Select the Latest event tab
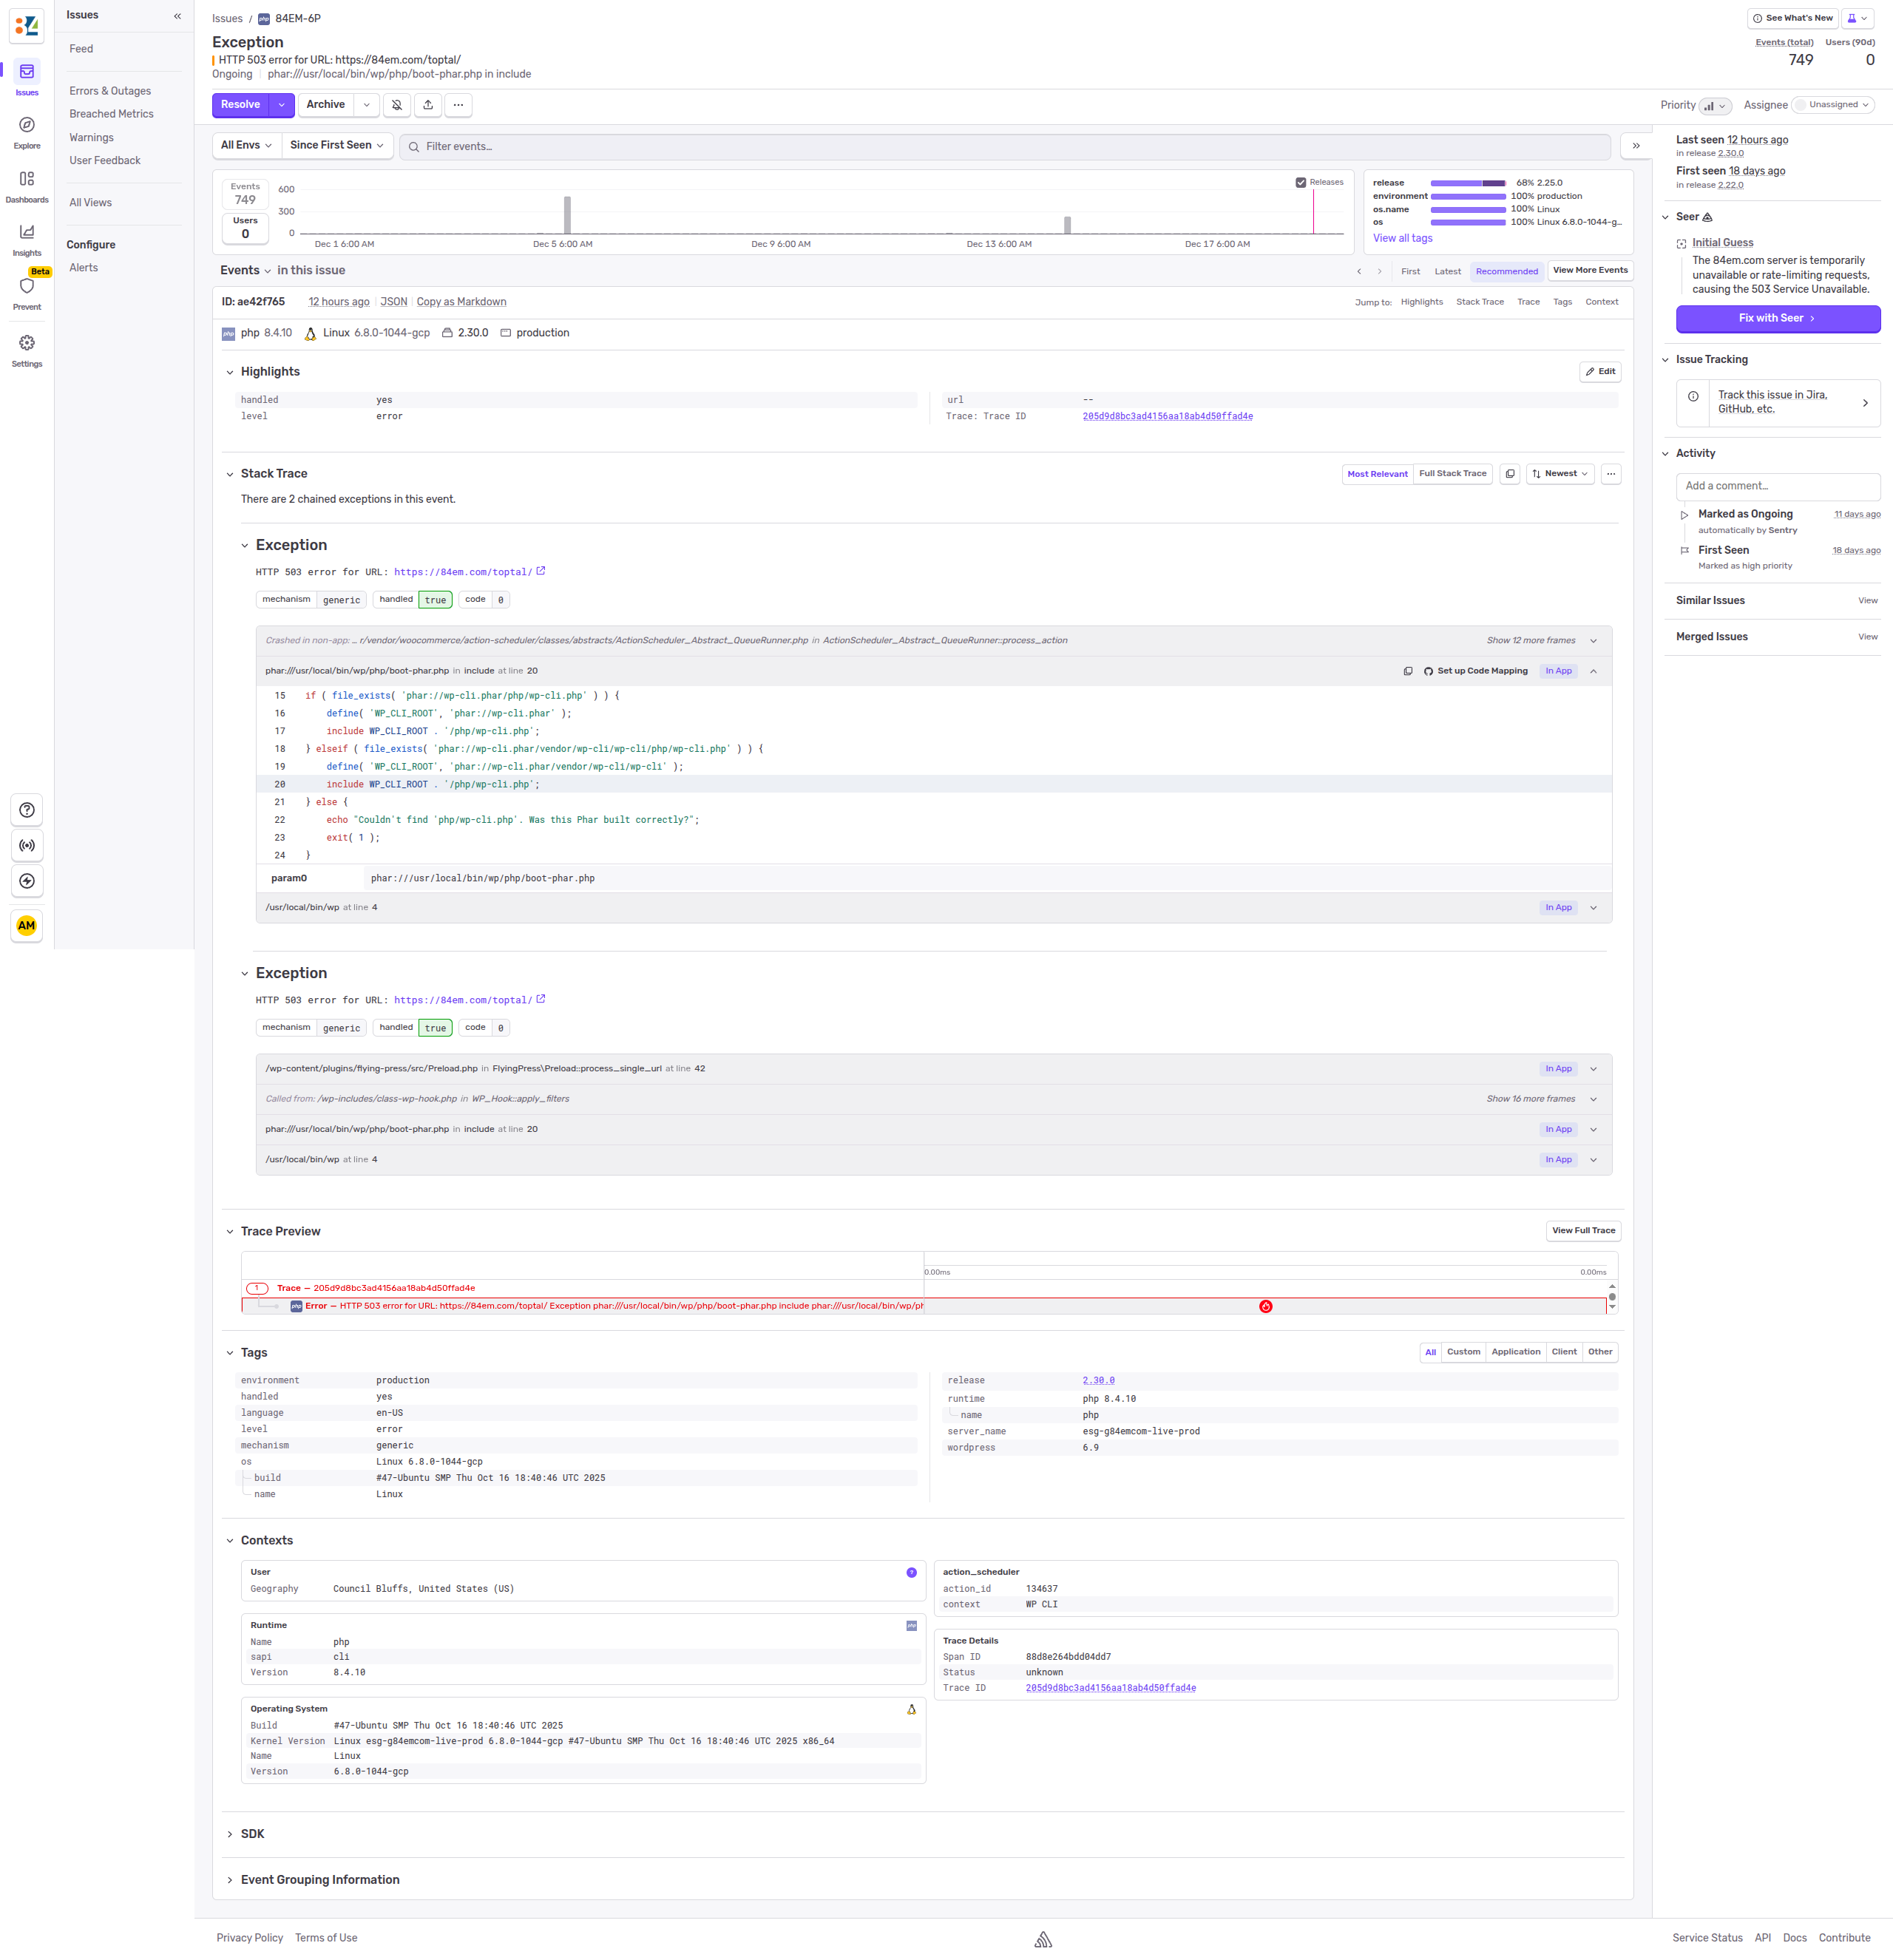 [1447, 271]
